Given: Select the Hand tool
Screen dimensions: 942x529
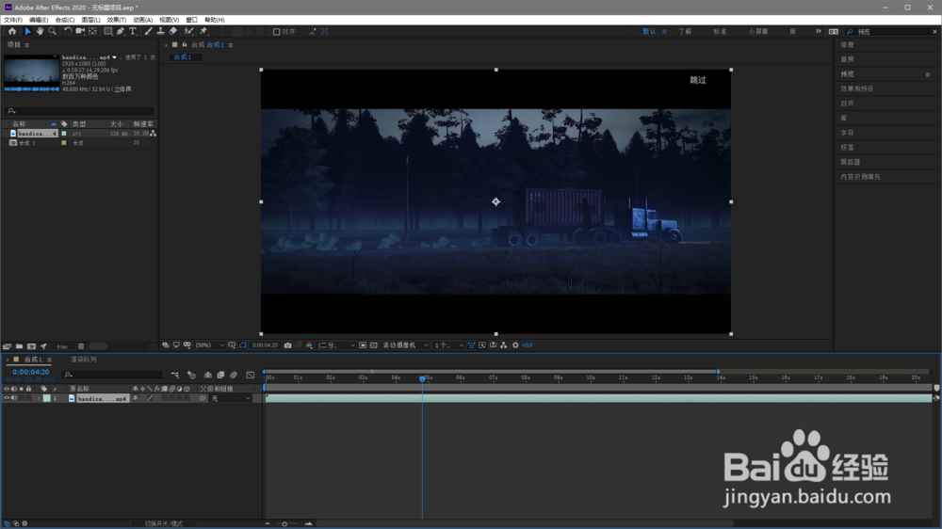Looking at the screenshot, I should 40,31.
